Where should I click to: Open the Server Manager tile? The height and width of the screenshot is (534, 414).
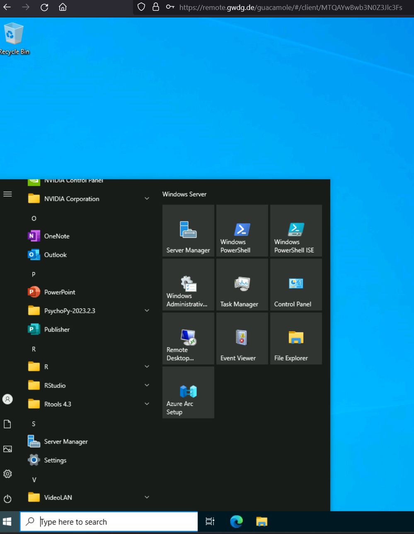[x=188, y=231]
